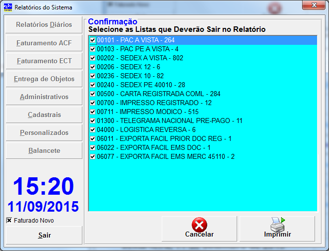Select row text '04000 - LOGISTICA REVERSA - 6'
Screen dimensions: 329x251
point(146,130)
